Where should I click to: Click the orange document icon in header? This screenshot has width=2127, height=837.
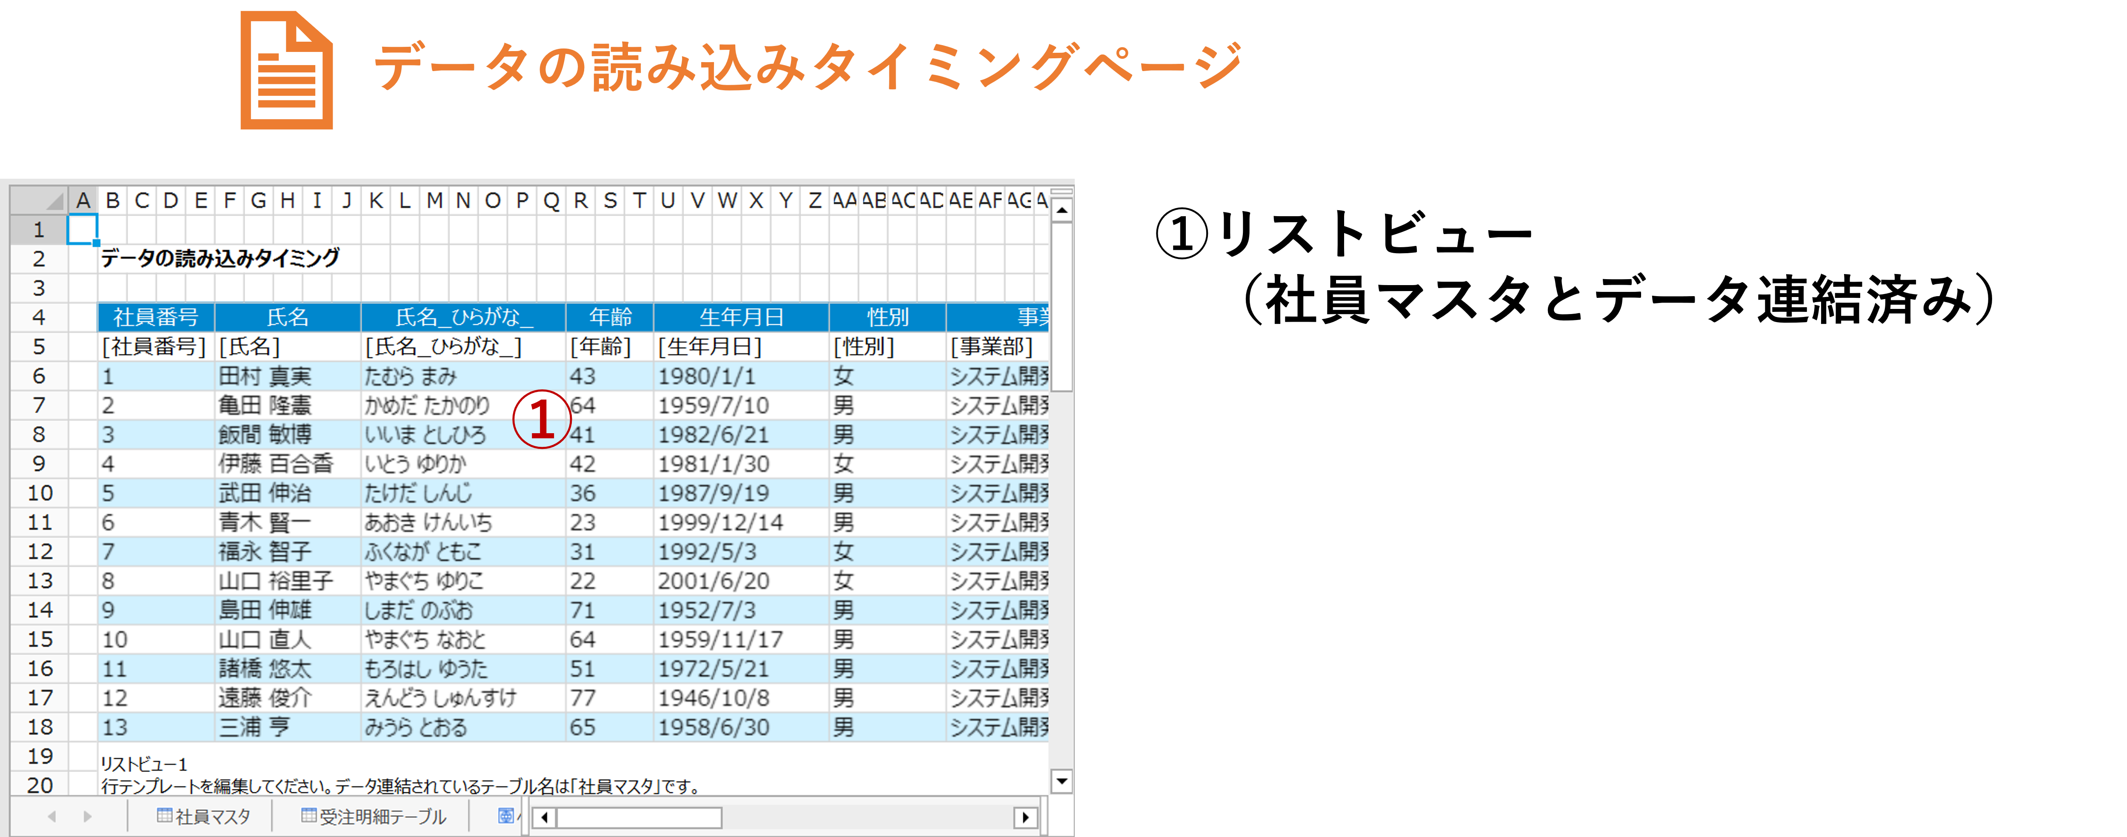pos(286,70)
